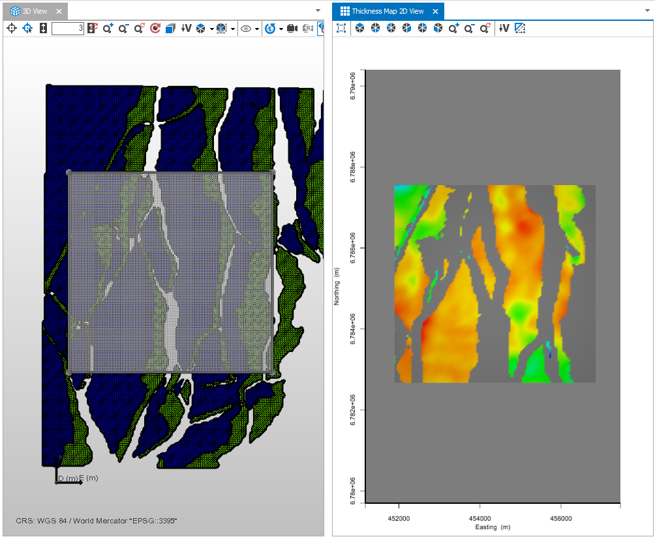Toggle the eye visibility icon in 3D View

click(246, 29)
